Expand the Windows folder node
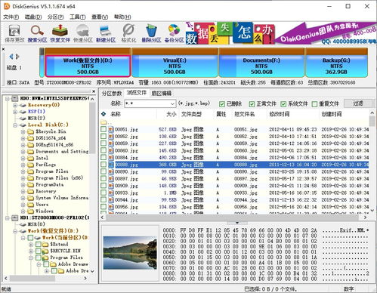 tap(23, 211)
